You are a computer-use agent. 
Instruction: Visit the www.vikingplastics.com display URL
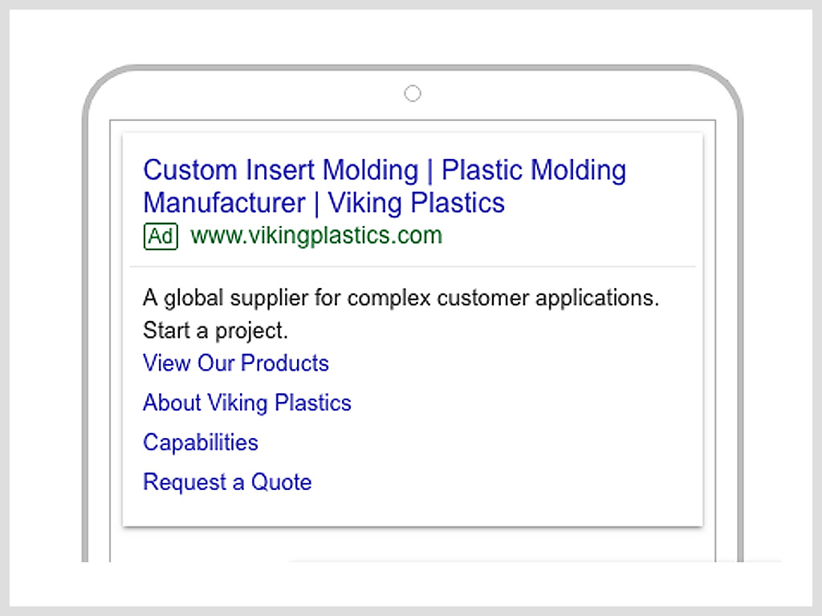pos(316,236)
